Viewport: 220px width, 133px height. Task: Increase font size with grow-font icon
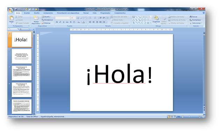[x=78, y=18]
